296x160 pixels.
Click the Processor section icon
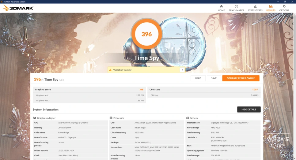coord(111,118)
